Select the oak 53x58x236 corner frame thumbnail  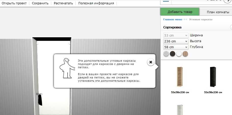pyautogui.click(x=180, y=77)
